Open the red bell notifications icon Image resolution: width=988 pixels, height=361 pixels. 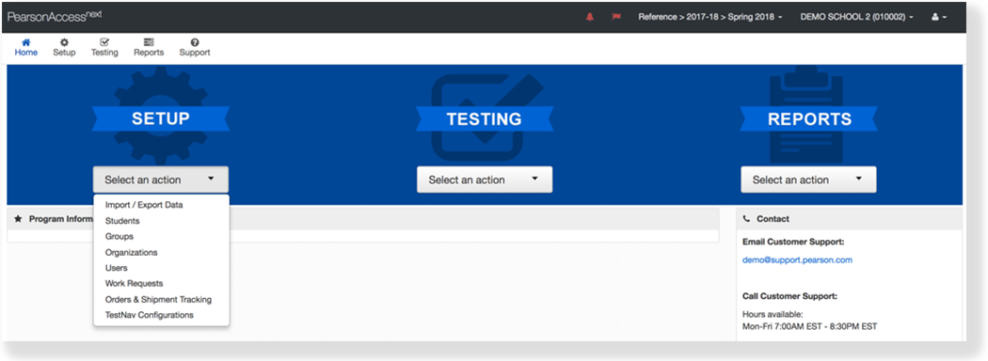click(x=590, y=17)
